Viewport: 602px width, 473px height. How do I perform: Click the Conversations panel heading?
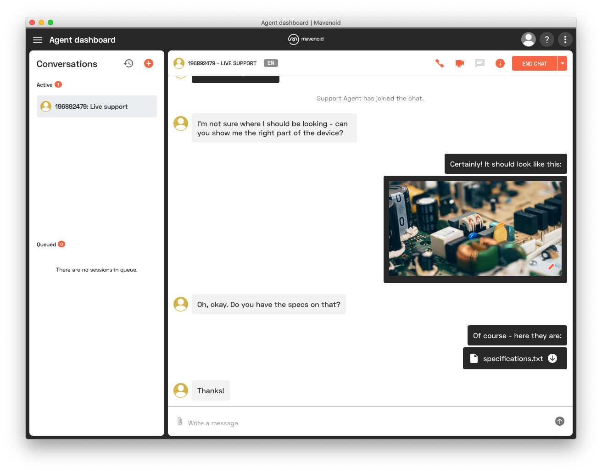(x=67, y=64)
